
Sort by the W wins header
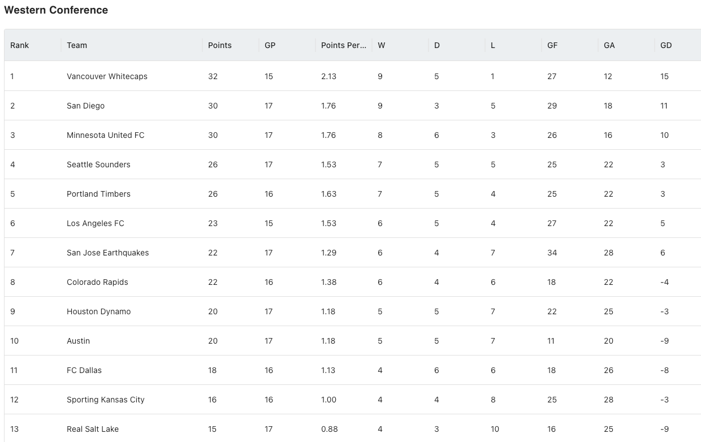coord(400,45)
